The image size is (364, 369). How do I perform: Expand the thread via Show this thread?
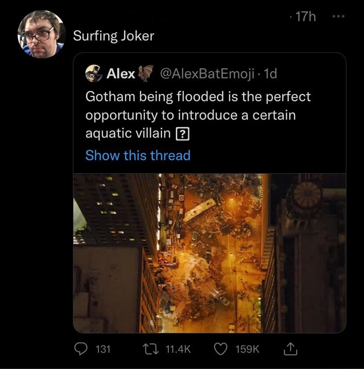click(138, 155)
